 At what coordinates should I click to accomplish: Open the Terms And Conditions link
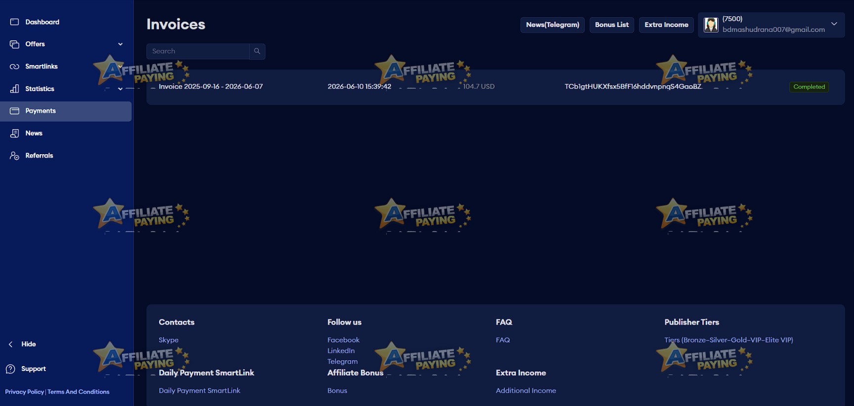click(x=79, y=392)
